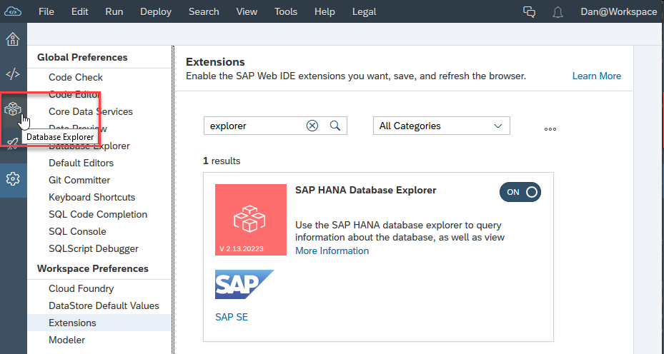Click into the extension search field
The height and width of the screenshot is (354, 664).
pos(254,126)
